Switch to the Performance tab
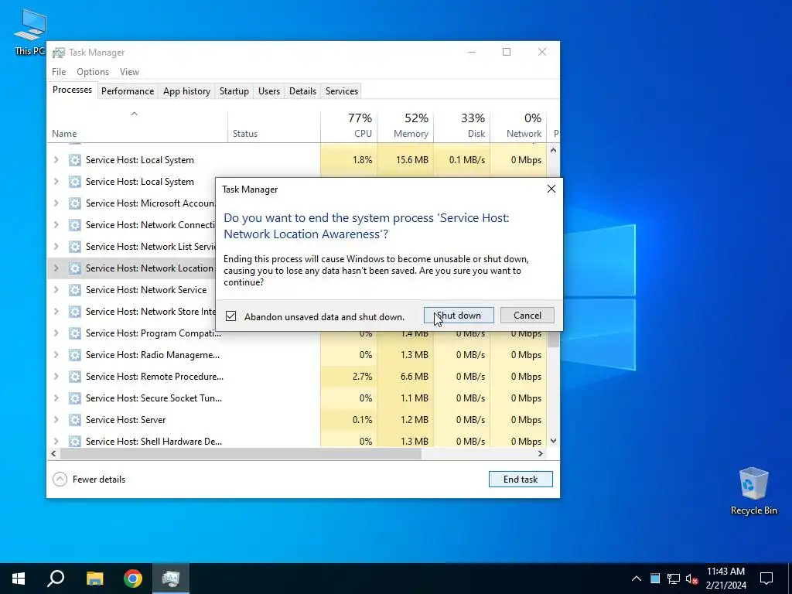792x594 pixels. pyautogui.click(x=128, y=91)
